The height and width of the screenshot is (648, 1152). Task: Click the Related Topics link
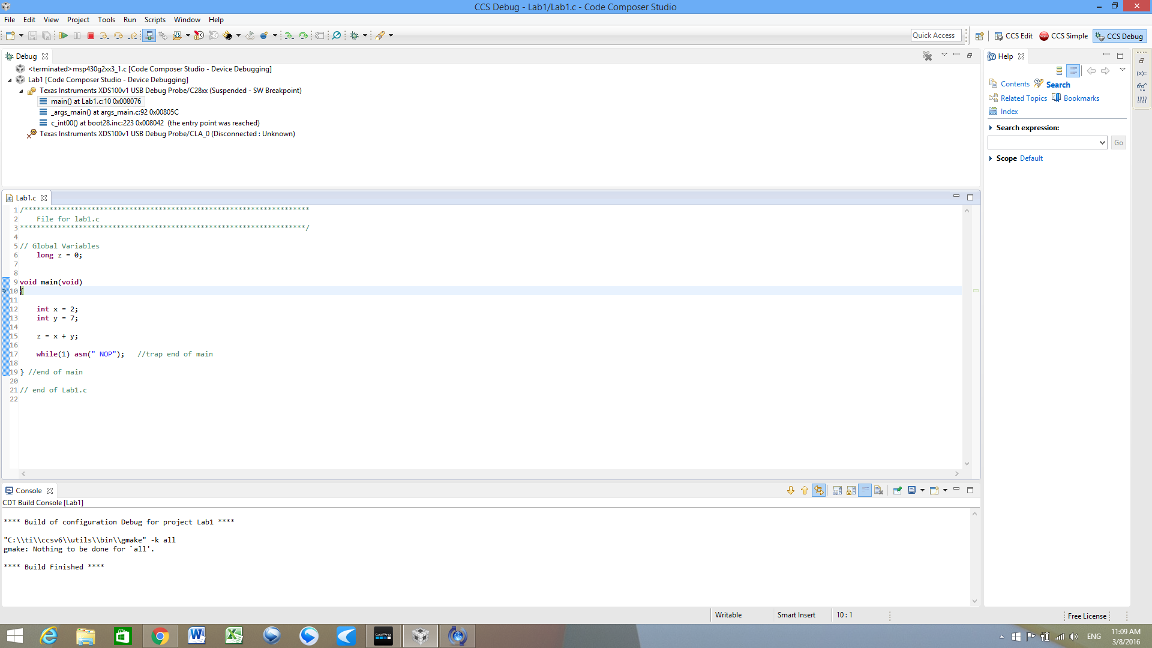tap(1024, 98)
